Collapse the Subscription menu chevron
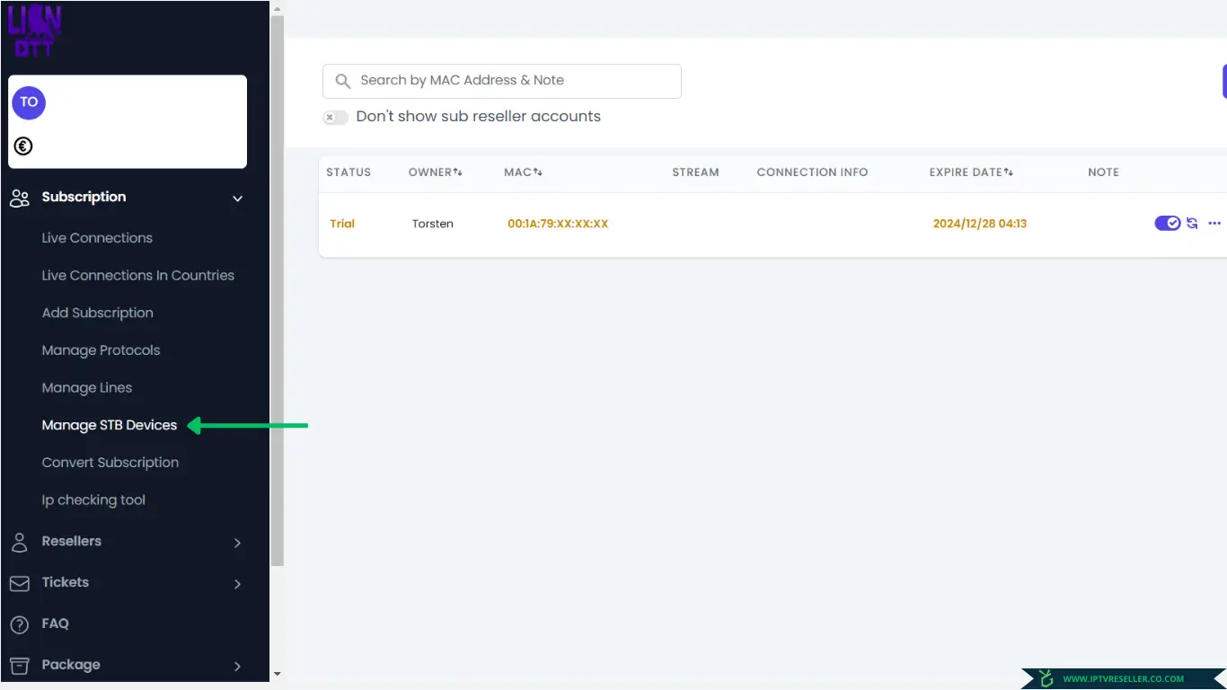Viewport: 1227px width, 690px height. (237, 199)
